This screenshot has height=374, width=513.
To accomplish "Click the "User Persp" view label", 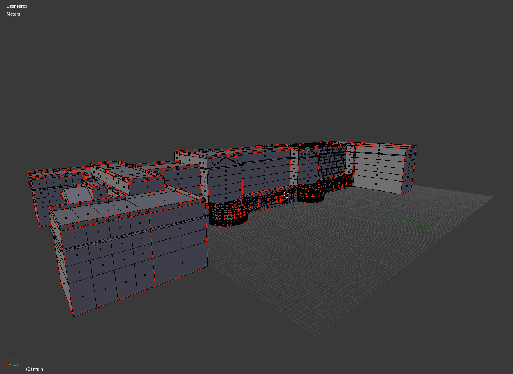I will pyautogui.click(x=17, y=6).
